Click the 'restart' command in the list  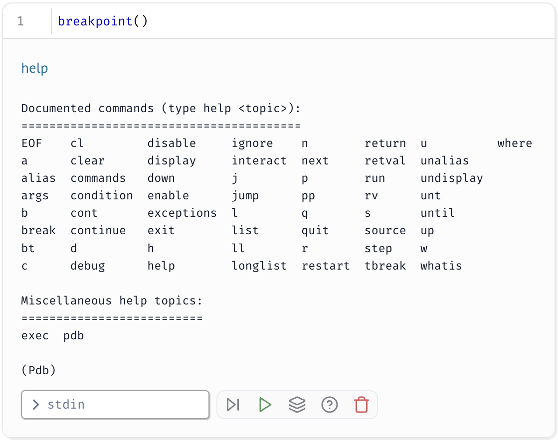tap(325, 266)
